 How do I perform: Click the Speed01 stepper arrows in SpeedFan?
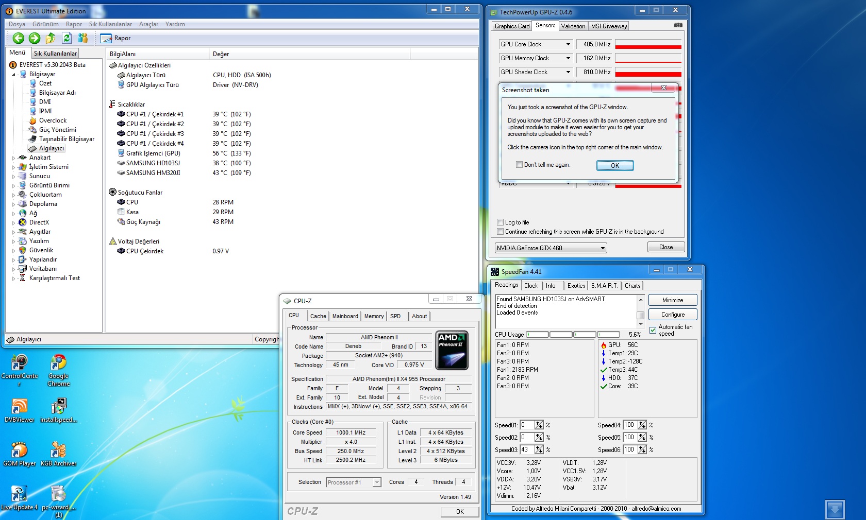coord(539,425)
